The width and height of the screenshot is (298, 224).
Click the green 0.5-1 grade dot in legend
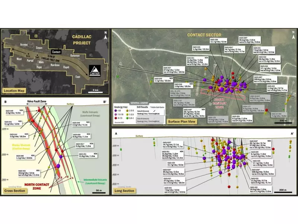(127, 118)
